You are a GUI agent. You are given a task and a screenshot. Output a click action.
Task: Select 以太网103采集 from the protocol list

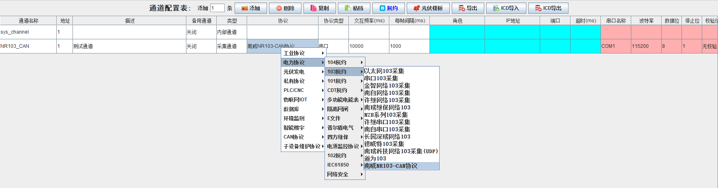pyautogui.click(x=384, y=71)
